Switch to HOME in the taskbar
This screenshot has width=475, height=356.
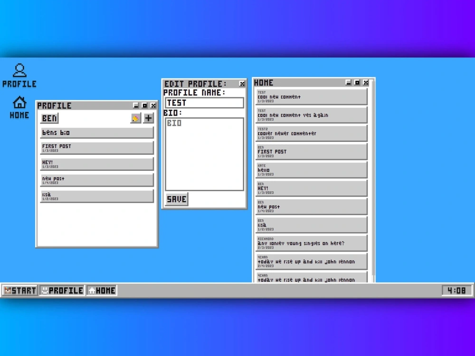pyautogui.click(x=102, y=290)
